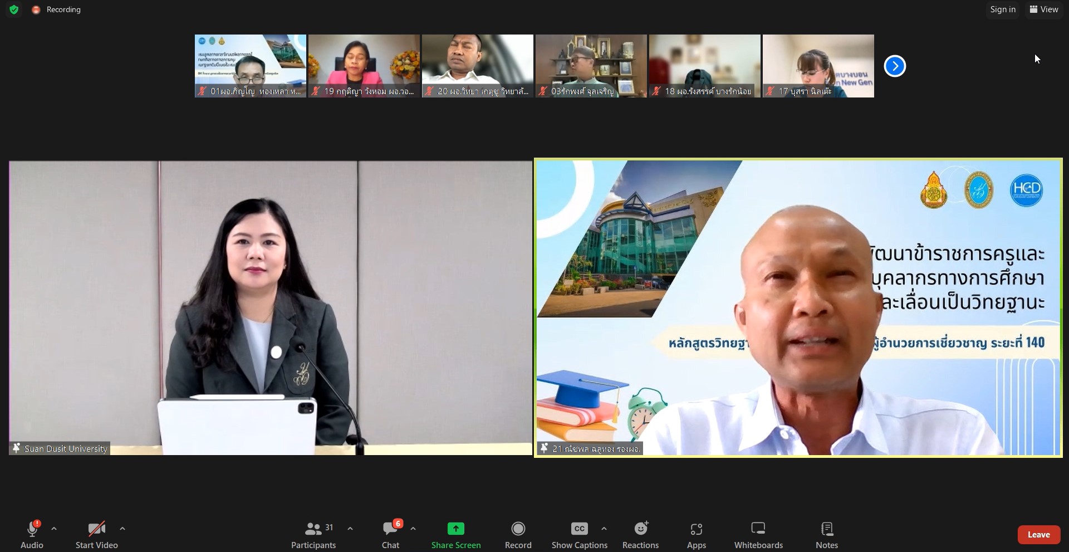Image resolution: width=1069 pixels, height=552 pixels.
Task: Expand audio options arrow next to Audio
Action: tap(54, 529)
